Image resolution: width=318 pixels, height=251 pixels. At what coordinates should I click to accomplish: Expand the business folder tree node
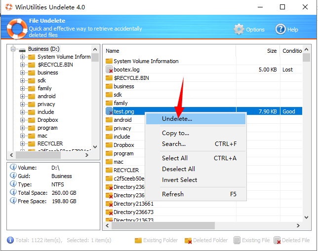[23, 72]
